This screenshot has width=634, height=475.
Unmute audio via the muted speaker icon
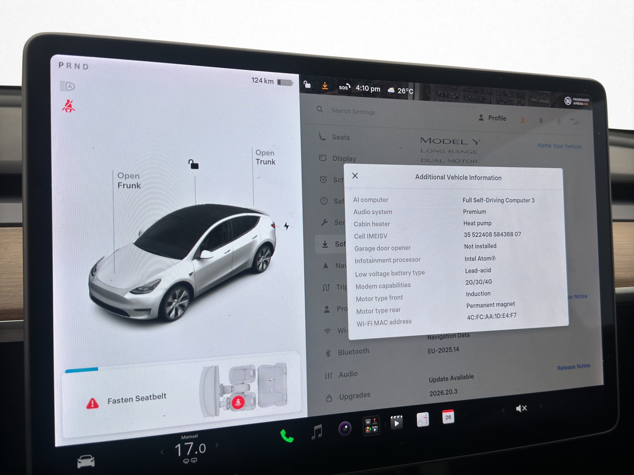click(521, 409)
